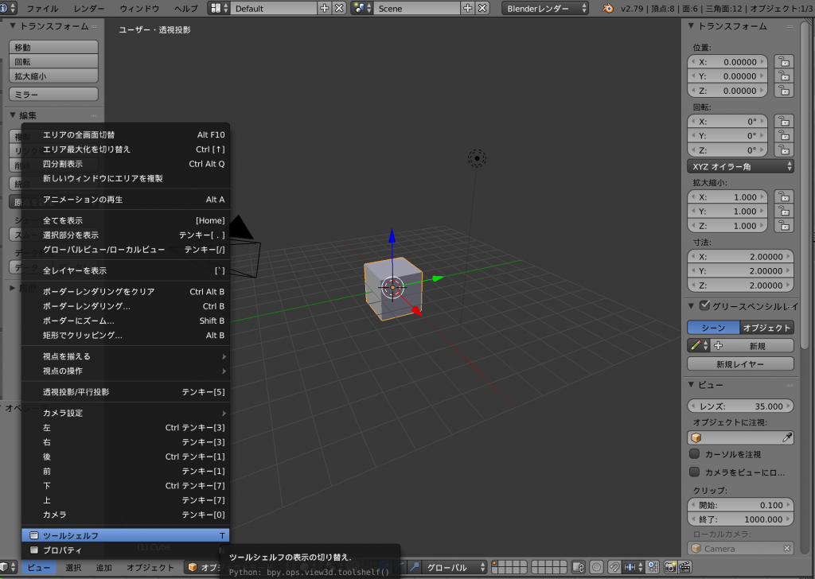Viewport: 815px width, 579px height.
Task: Enable カメラをビューにロック checkbox
Action: [x=694, y=472]
